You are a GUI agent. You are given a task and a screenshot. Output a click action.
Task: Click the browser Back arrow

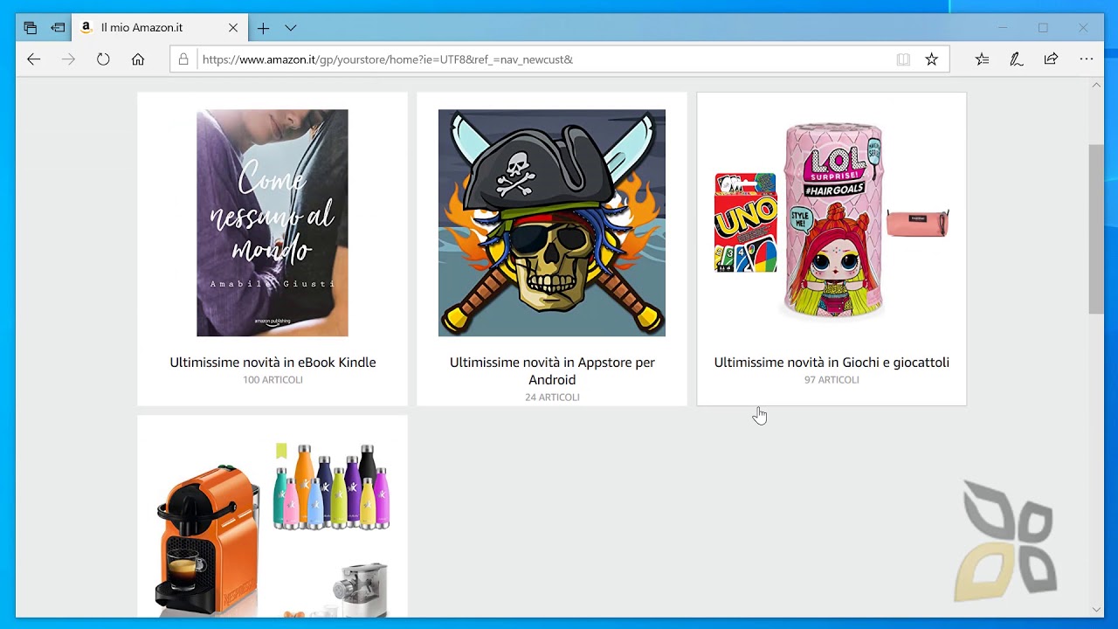click(33, 59)
